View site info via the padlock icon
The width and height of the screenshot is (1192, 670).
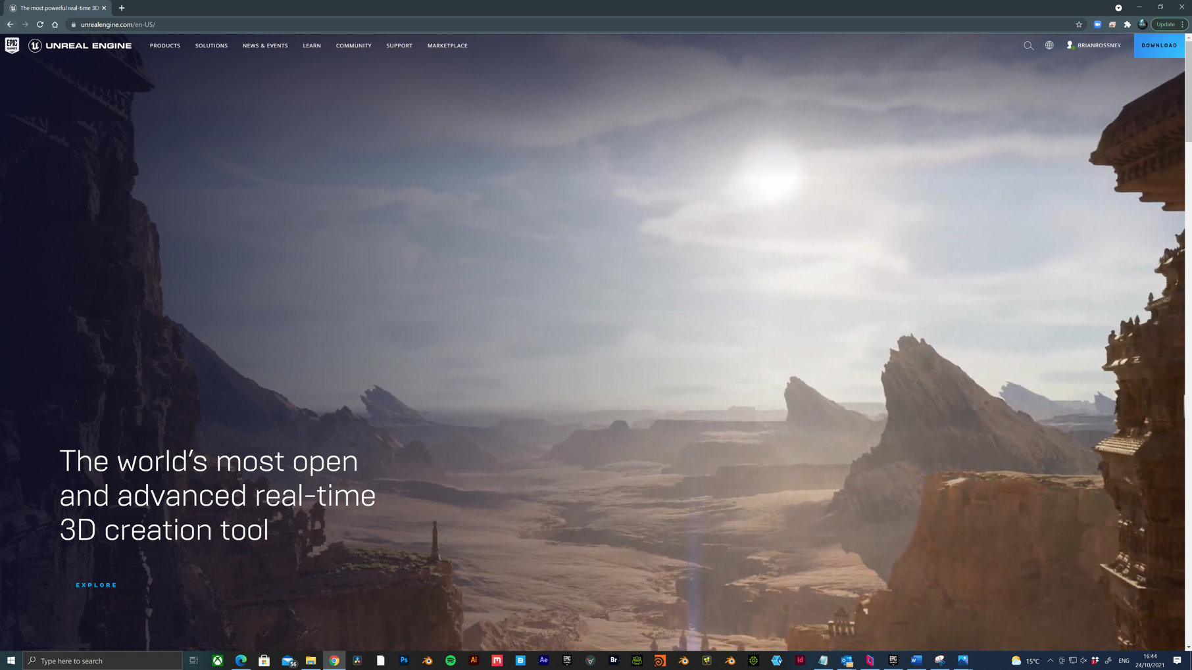click(x=74, y=24)
